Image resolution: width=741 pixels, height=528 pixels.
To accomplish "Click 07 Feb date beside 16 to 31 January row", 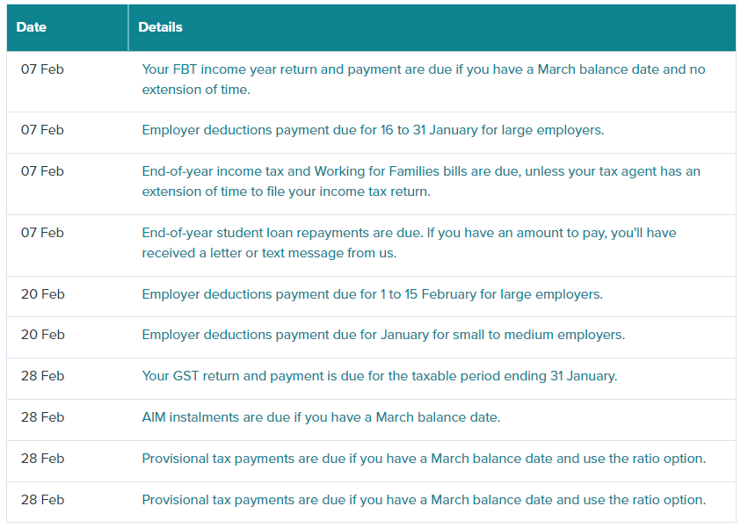I will (x=42, y=130).
